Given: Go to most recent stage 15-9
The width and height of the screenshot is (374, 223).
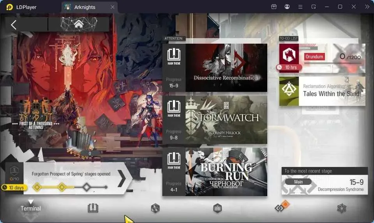Looking at the screenshot, I should pyautogui.click(x=325, y=181).
